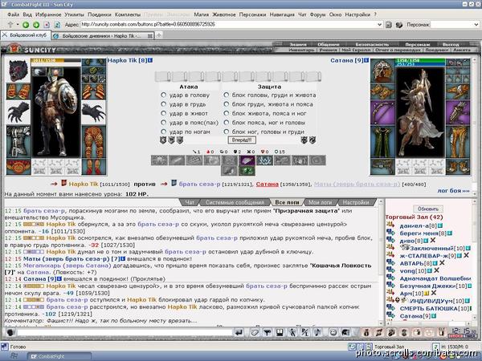This screenshot has width=482, height=361.
Task: Expand the back-button history dropdown arrow
Action: click(x=18, y=25)
